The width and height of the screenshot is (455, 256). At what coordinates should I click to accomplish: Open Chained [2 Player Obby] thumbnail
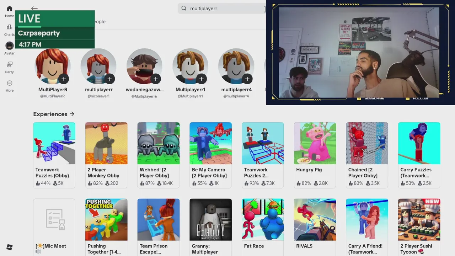click(x=367, y=143)
